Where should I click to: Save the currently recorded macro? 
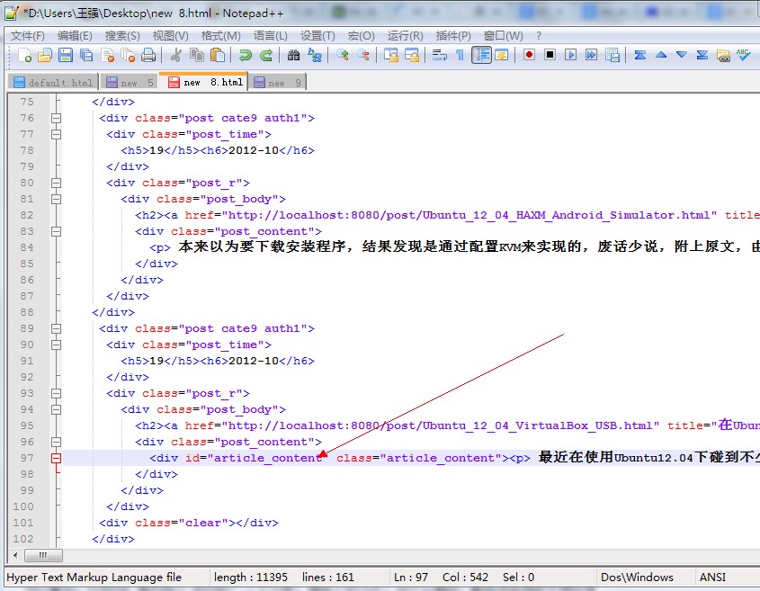point(612,55)
